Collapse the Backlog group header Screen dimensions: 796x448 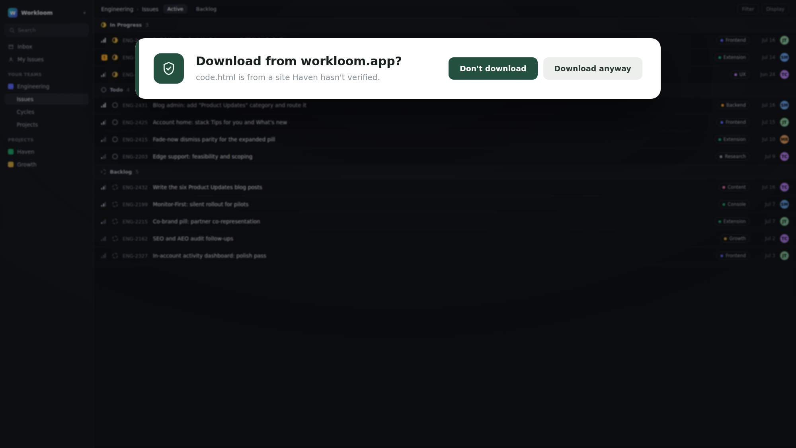[445, 172]
